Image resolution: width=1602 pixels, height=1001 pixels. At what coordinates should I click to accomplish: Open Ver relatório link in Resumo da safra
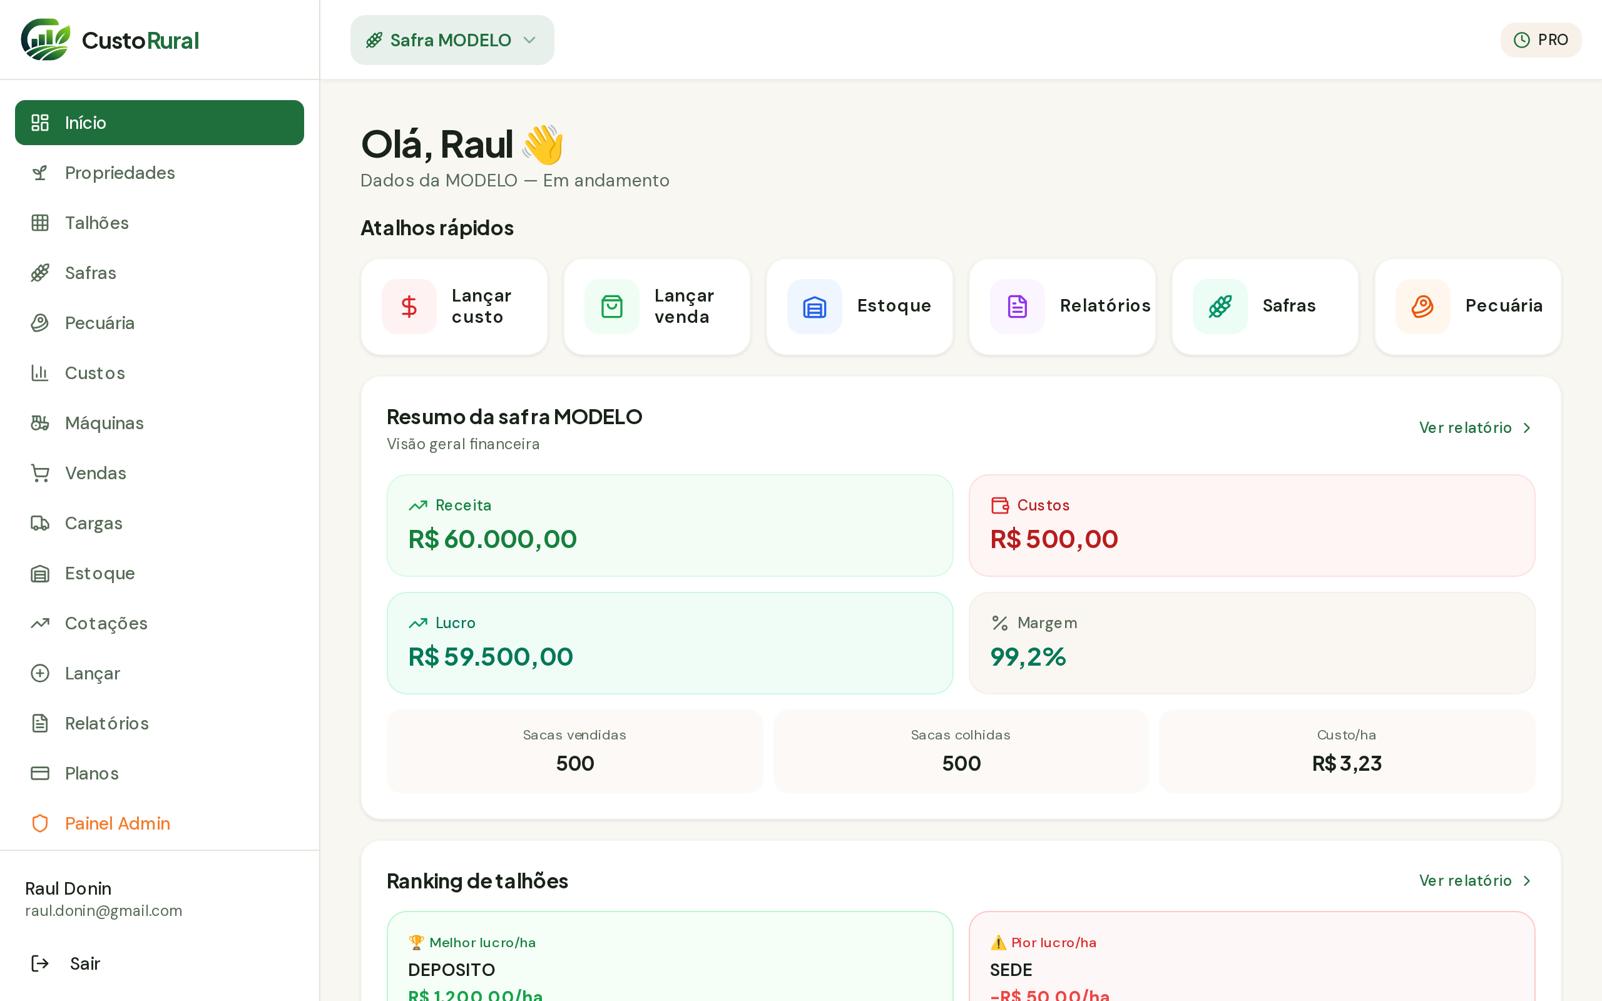point(1475,428)
